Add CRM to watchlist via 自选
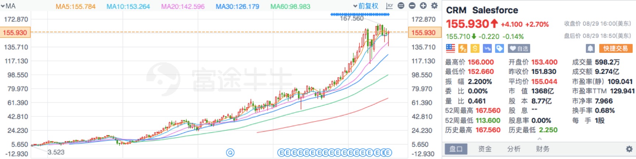The height and width of the screenshot is (159, 636). click(x=519, y=48)
